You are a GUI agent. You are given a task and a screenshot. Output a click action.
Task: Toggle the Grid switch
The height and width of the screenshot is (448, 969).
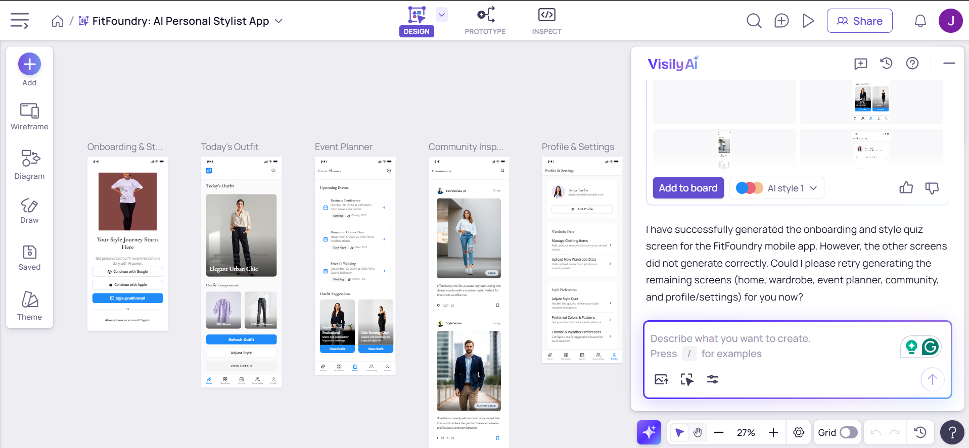point(849,432)
